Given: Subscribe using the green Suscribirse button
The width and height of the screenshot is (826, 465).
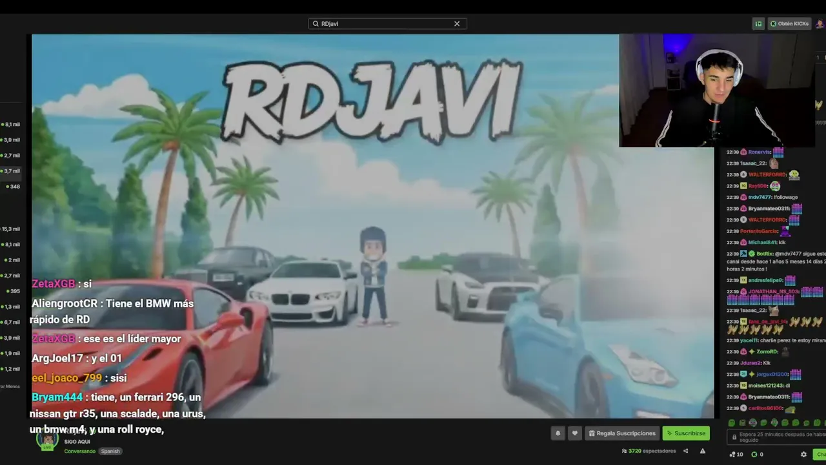Looking at the screenshot, I should 686,433.
